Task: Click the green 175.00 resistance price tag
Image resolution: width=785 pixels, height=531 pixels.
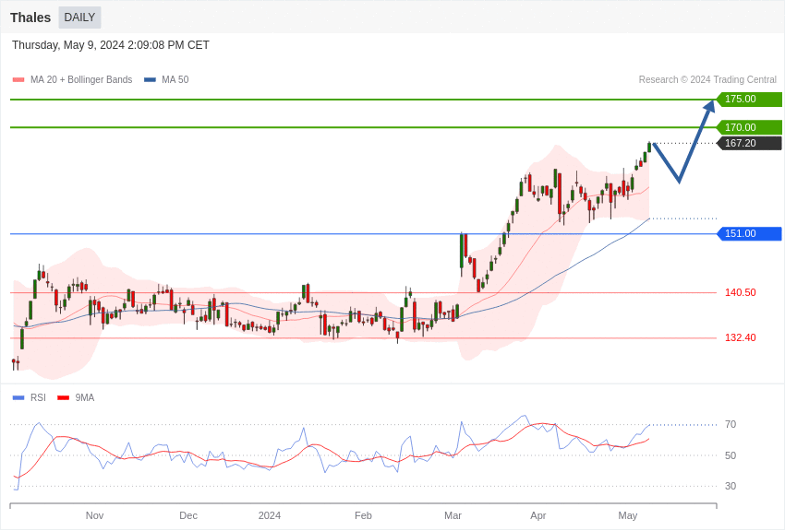Action: pos(749,100)
